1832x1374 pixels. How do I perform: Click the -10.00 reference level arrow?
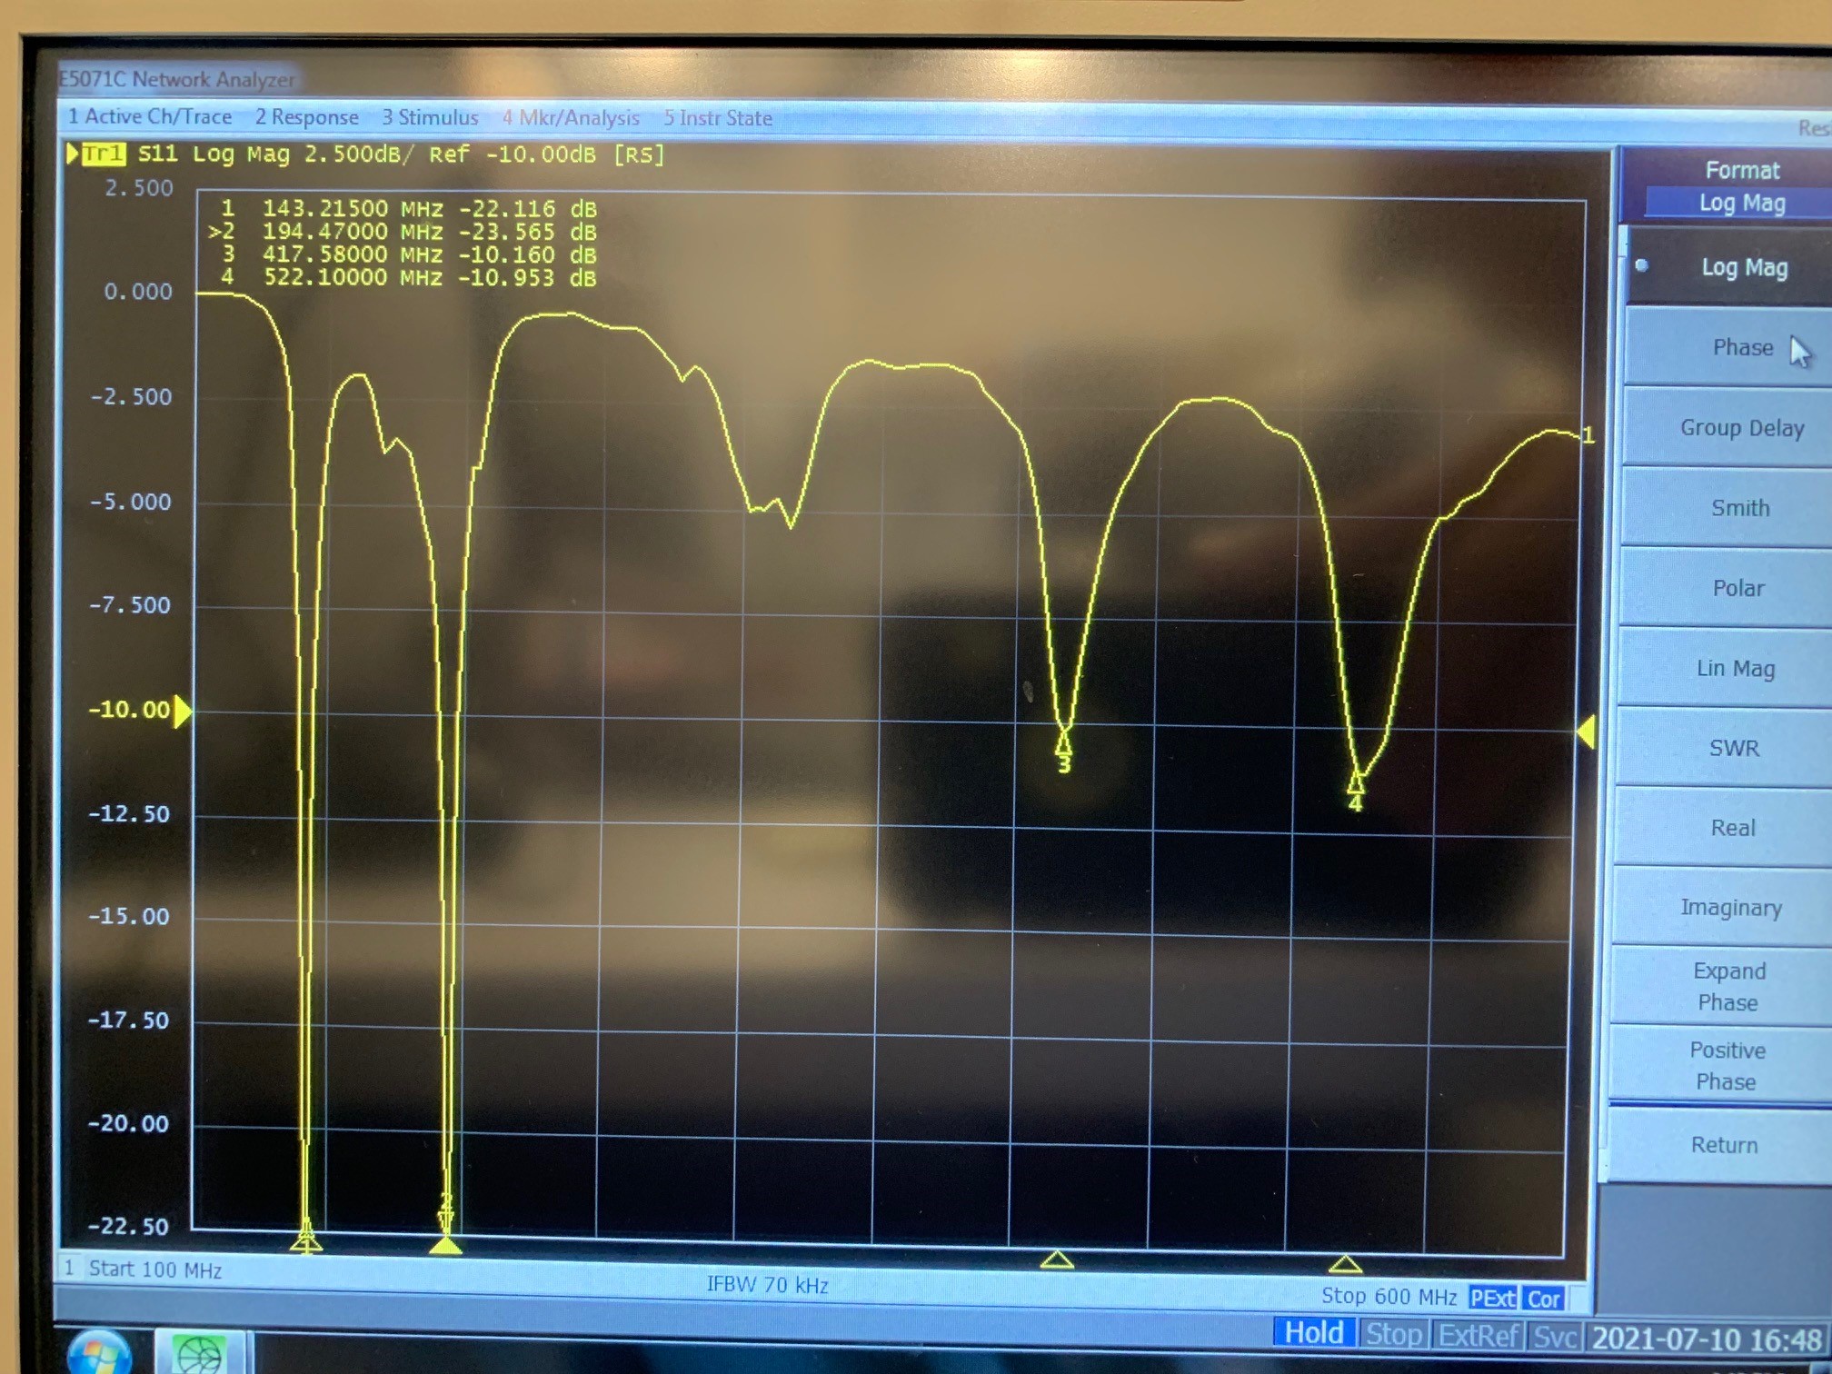point(183,712)
